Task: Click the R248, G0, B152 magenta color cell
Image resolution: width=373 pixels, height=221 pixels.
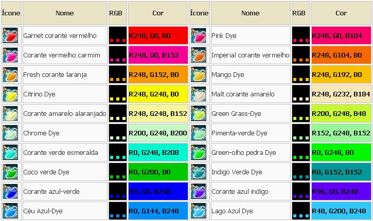Action: 158,55
